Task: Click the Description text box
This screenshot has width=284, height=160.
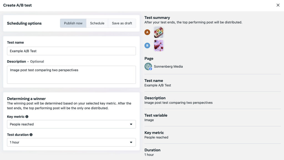Action: click(x=71, y=74)
